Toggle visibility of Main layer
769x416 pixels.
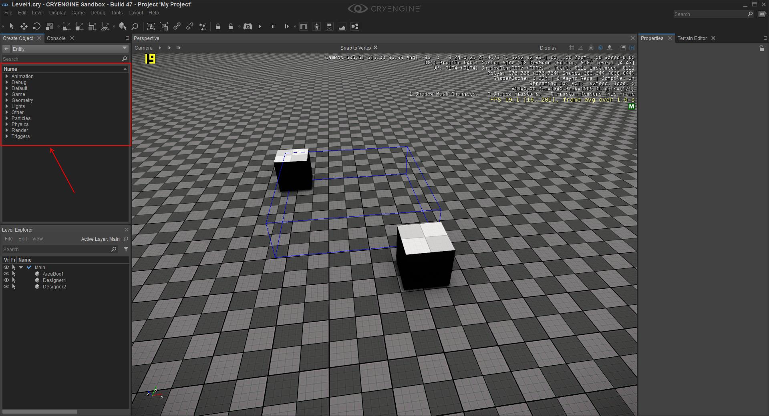click(6, 267)
